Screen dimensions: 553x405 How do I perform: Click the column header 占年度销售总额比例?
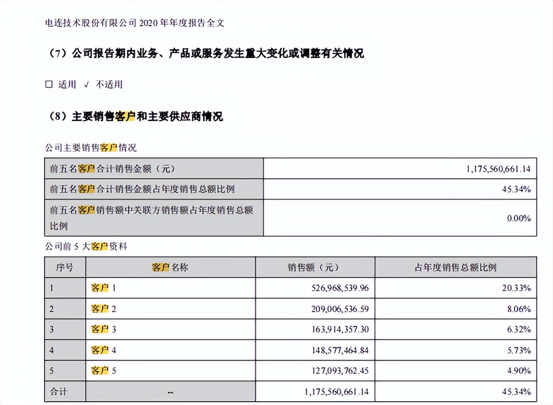coord(456,267)
